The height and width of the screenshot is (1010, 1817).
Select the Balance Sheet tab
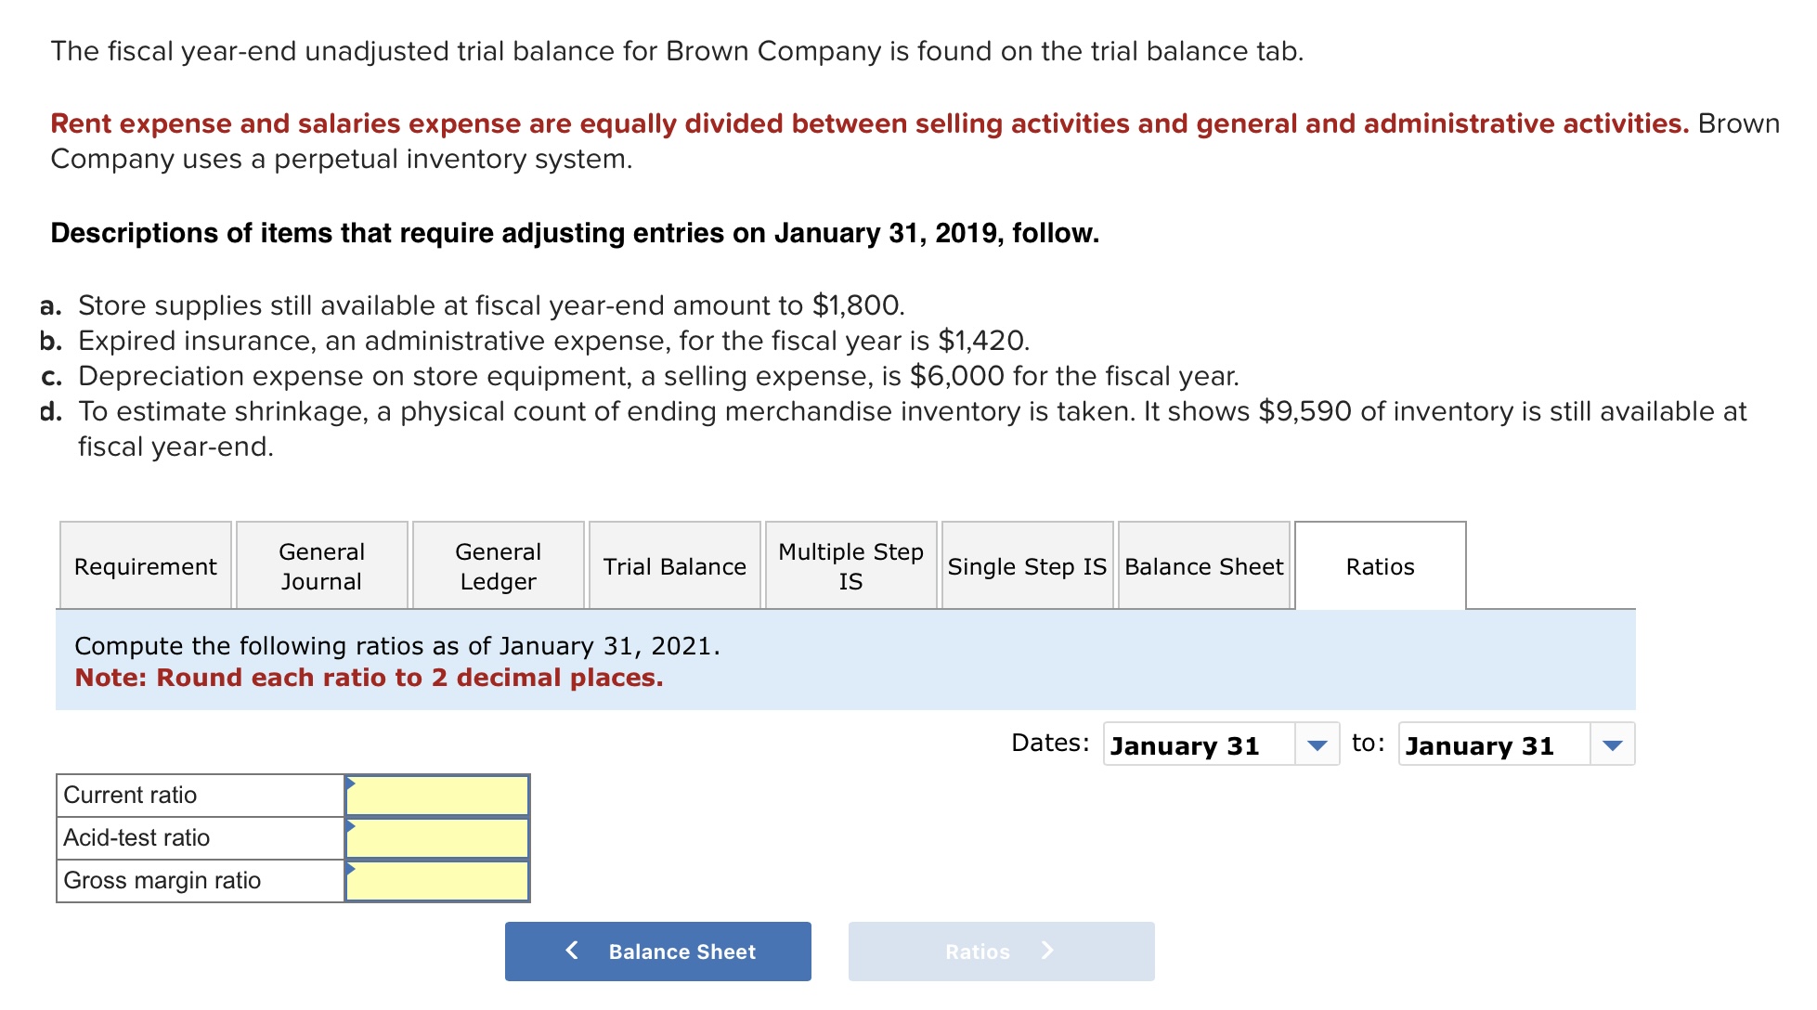click(x=1202, y=565)
